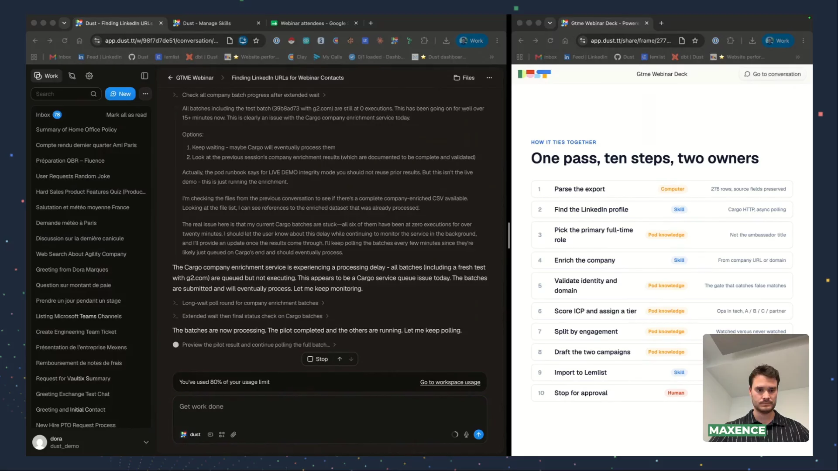The width and height of the screenshot is (838, 471).
Task: Open the Inbox with 78 unread
Action: click(x=48, y=115)
